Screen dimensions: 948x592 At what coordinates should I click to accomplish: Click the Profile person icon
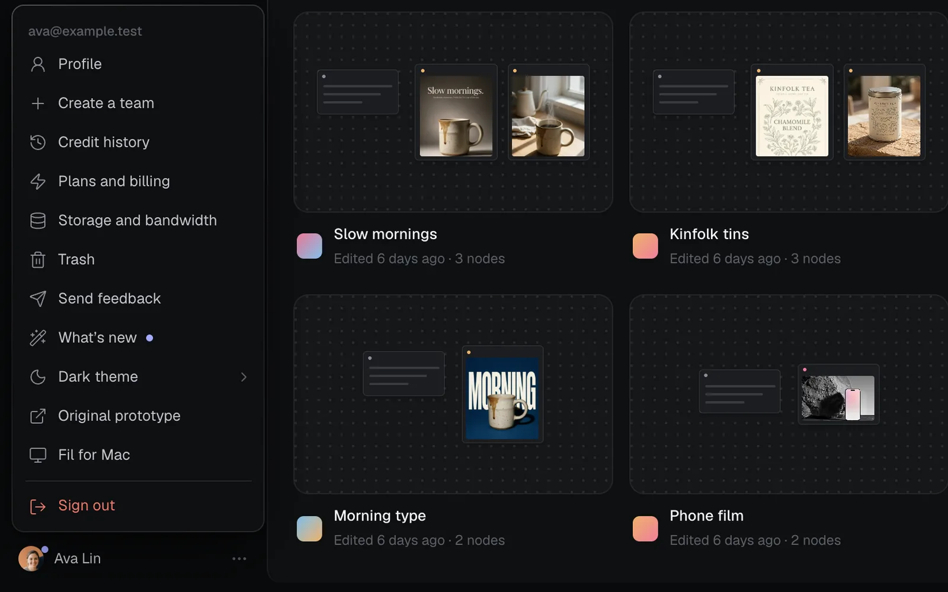[38, 64]
